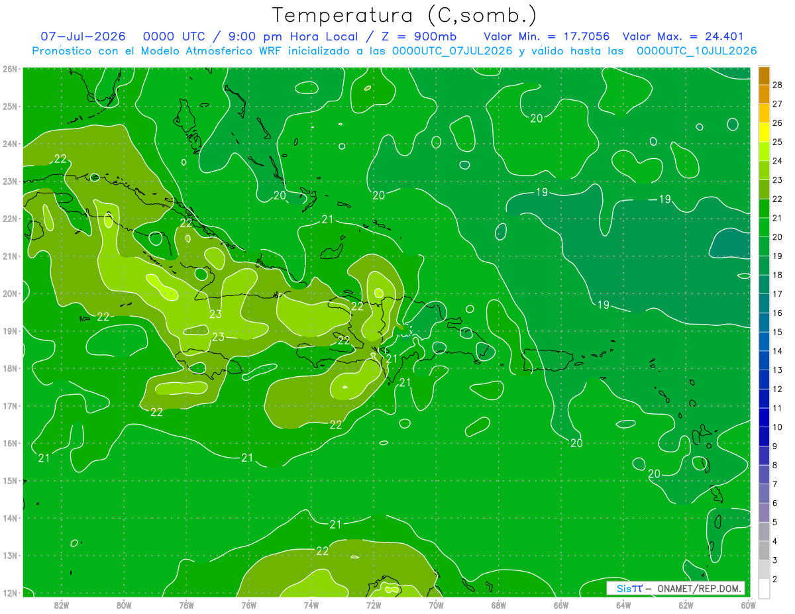Click latitude axis label "19N"
This screenshot has width=795, height=614.
(10, 331)
